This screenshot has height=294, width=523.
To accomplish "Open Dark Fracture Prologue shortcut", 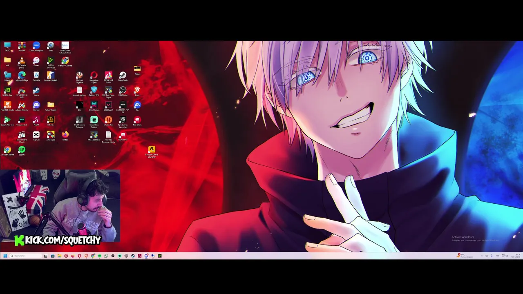I will coord(79,122).
